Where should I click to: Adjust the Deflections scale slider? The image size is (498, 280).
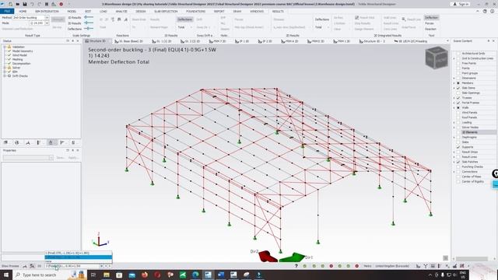click(89, 29)
